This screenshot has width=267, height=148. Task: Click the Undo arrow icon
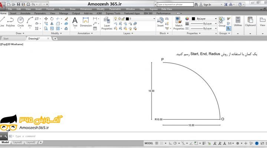coord(33,4)
